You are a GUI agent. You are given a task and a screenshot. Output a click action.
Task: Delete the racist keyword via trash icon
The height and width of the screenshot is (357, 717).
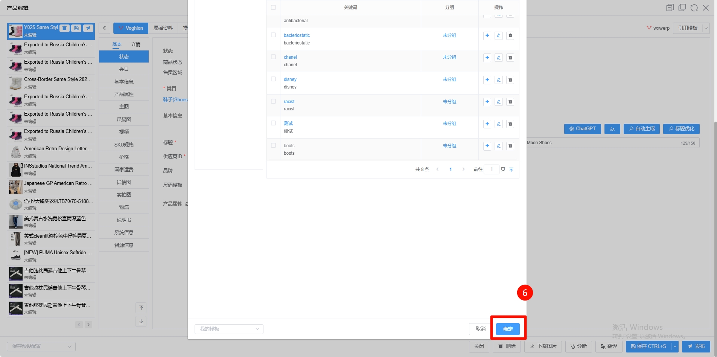click(510, 102)
